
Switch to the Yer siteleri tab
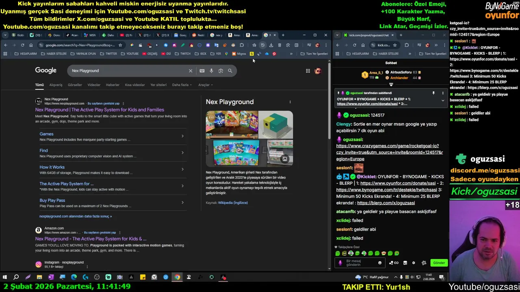pyautogui.click(x=158, y=85)
